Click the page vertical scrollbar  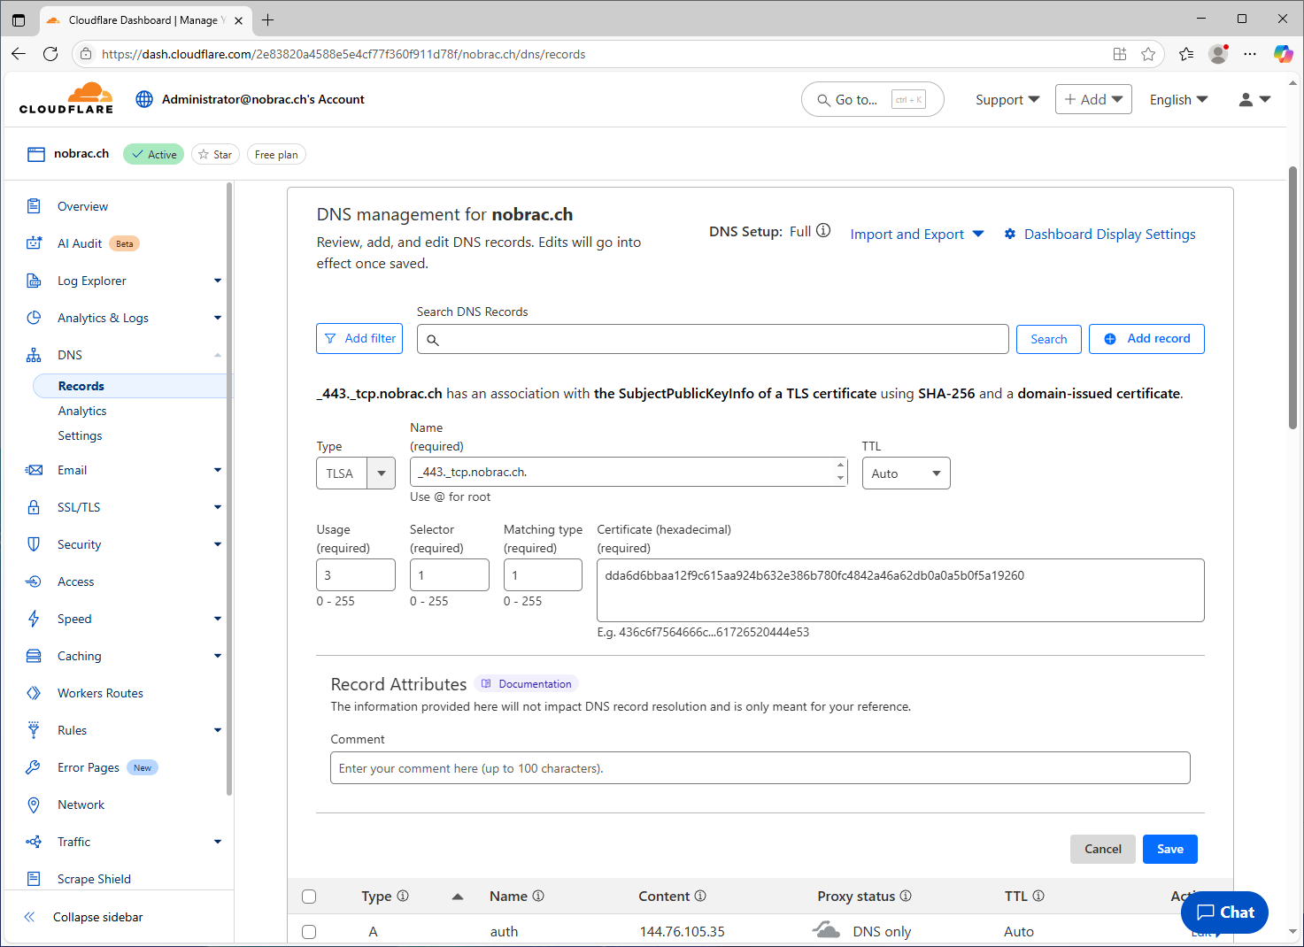tap(1293, 296)
